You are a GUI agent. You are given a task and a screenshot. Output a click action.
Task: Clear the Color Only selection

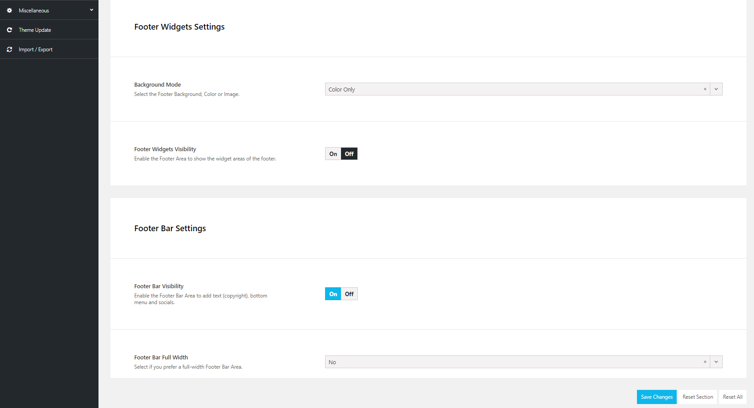coord(705,89)
